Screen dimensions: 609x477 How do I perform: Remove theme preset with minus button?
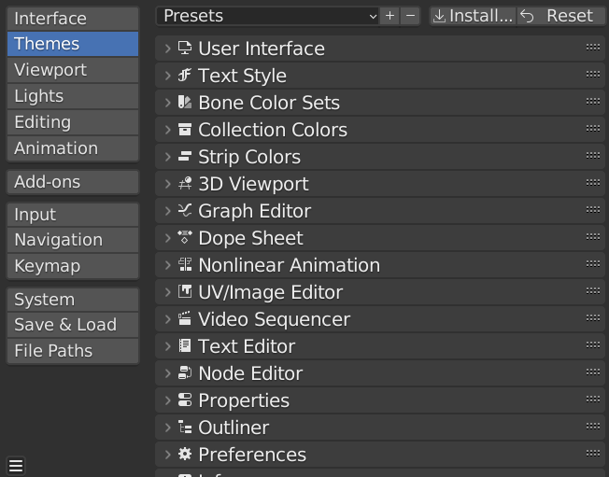[x=410, y=16]
